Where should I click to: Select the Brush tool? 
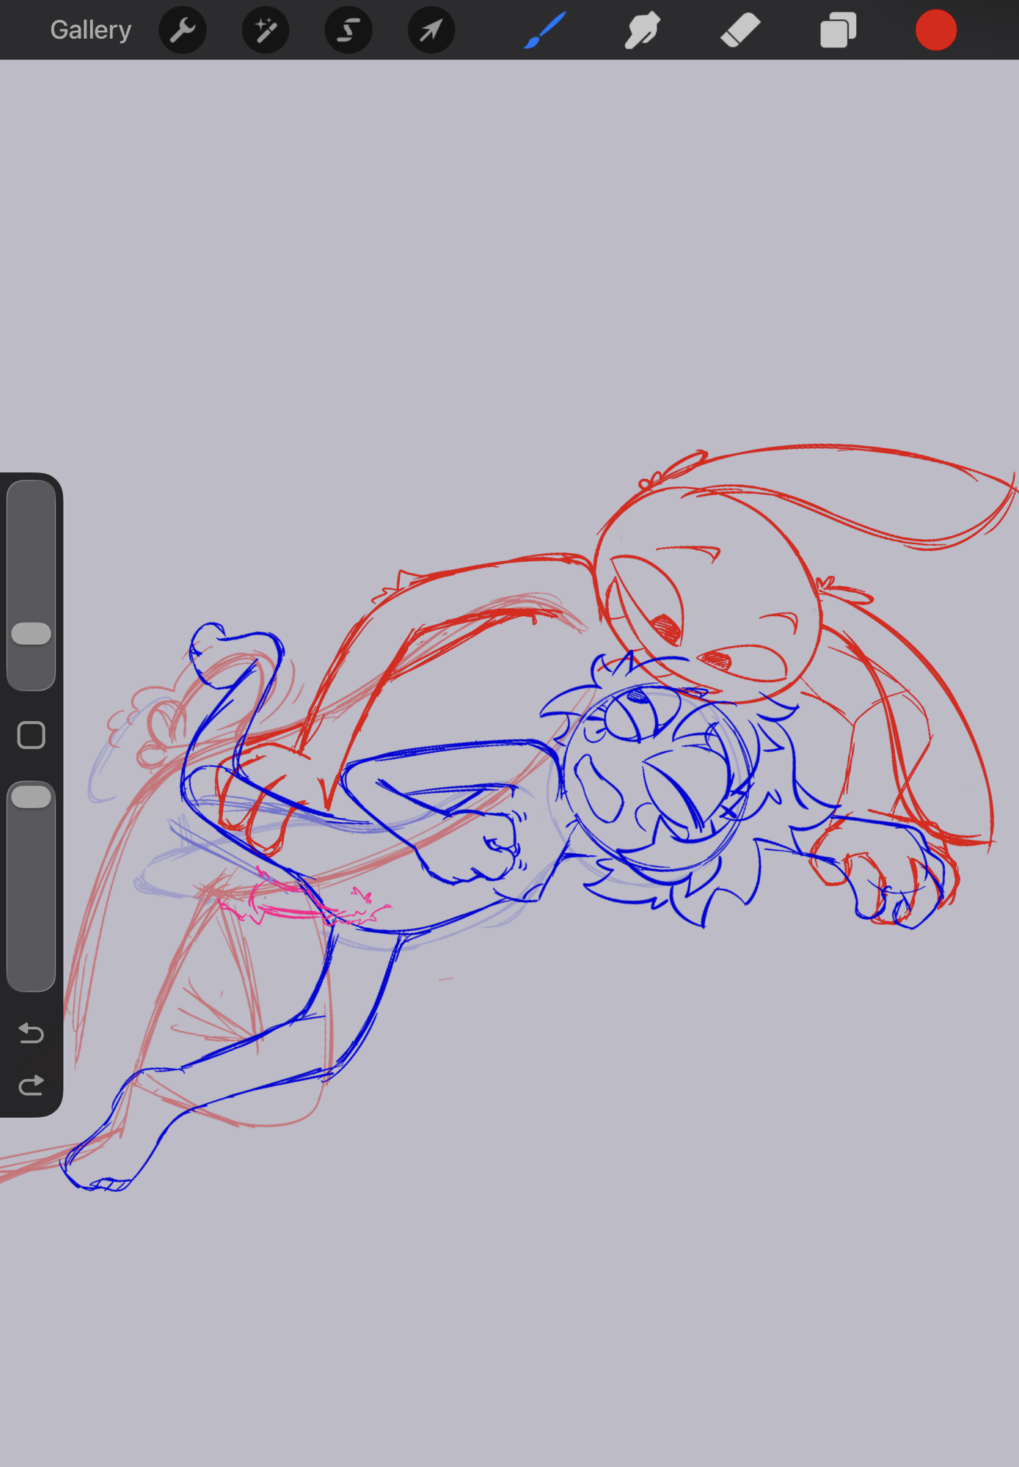click(x=545, y=30)
